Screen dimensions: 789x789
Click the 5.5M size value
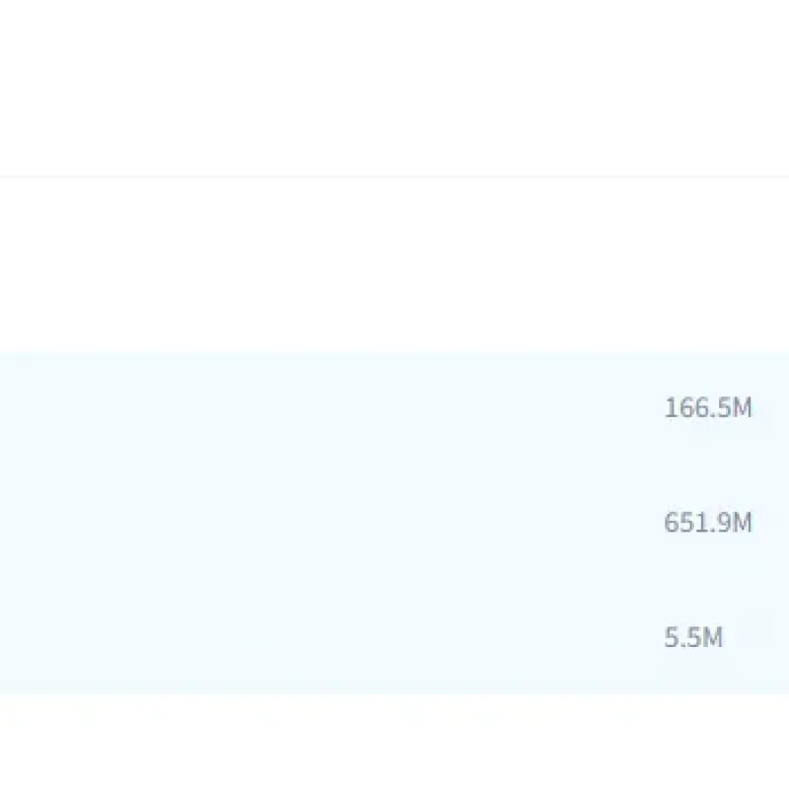coord(693,637)
